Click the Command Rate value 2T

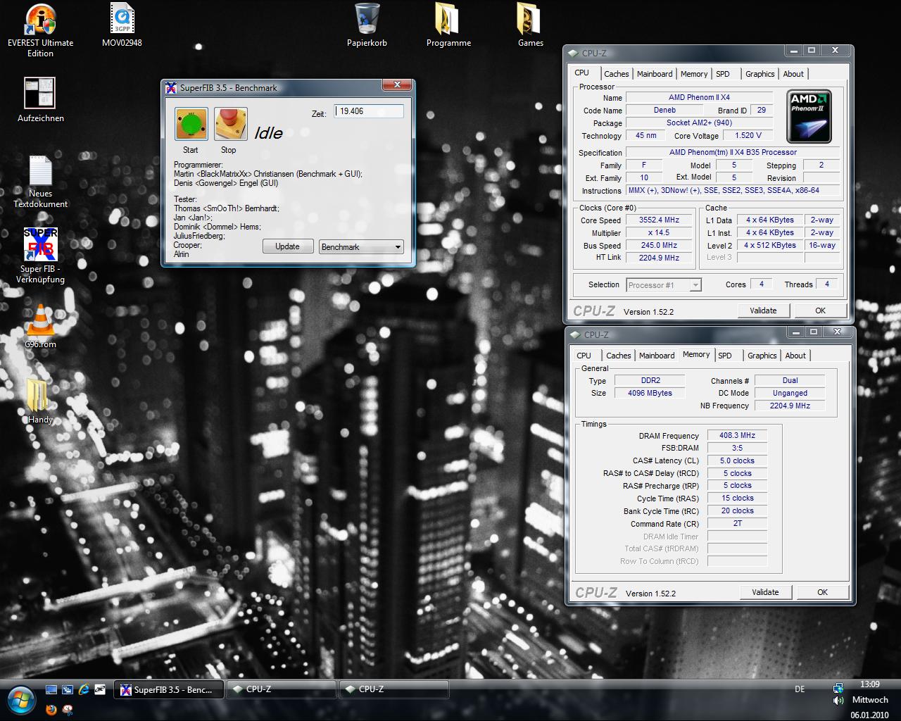737,523
